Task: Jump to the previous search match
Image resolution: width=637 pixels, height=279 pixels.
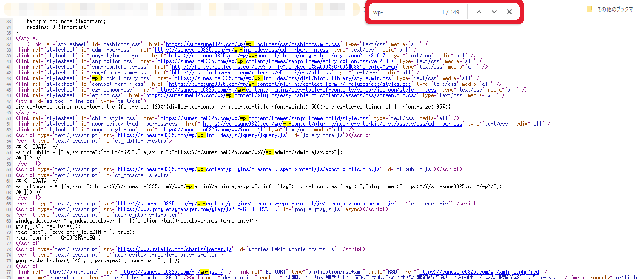Action: [x=479, y=12]
